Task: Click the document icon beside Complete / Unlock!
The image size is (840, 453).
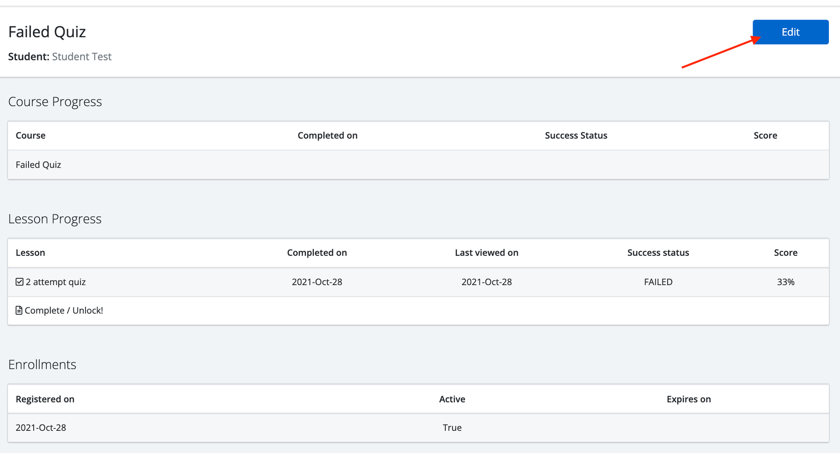Action: [19, 310]
